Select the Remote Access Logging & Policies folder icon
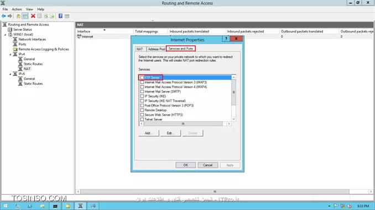The width and height of the screenshot is (375, 210). 15,49
